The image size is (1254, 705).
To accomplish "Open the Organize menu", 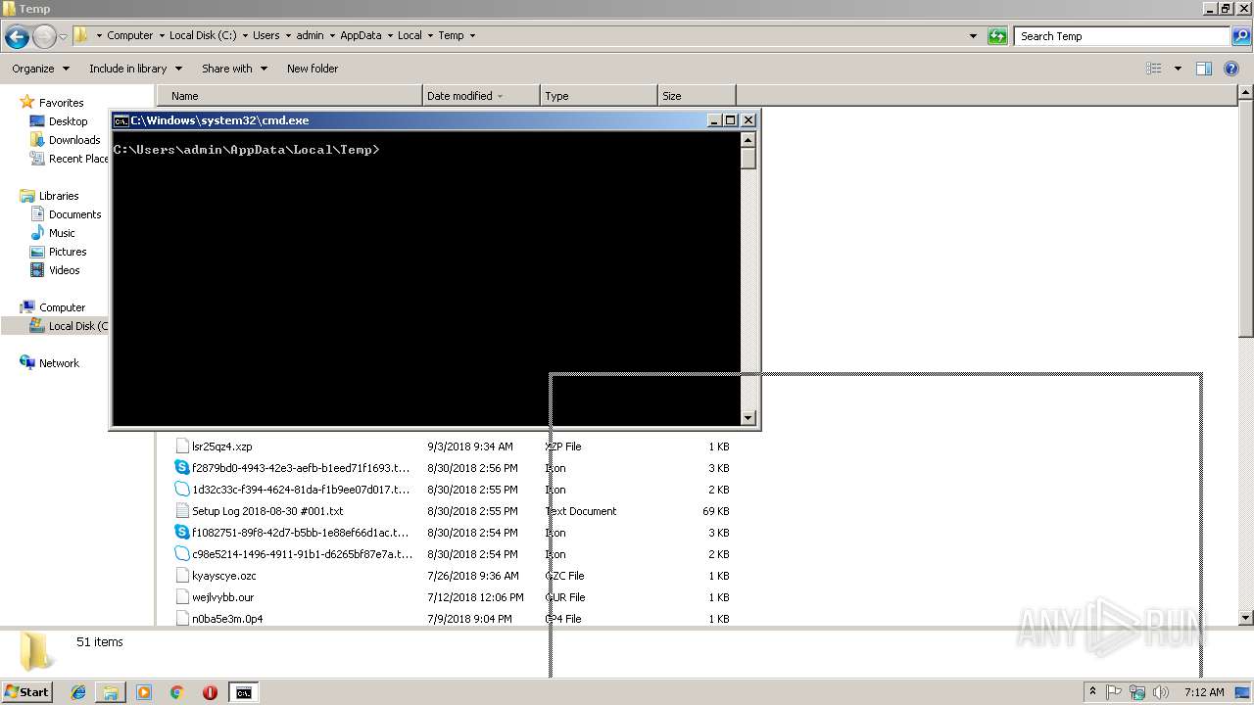I will tap(40, 69).
